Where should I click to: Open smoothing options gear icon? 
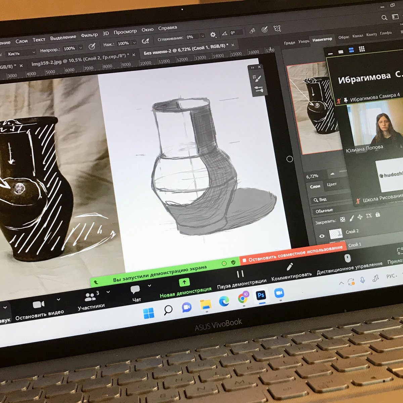[x=213, y=35]
